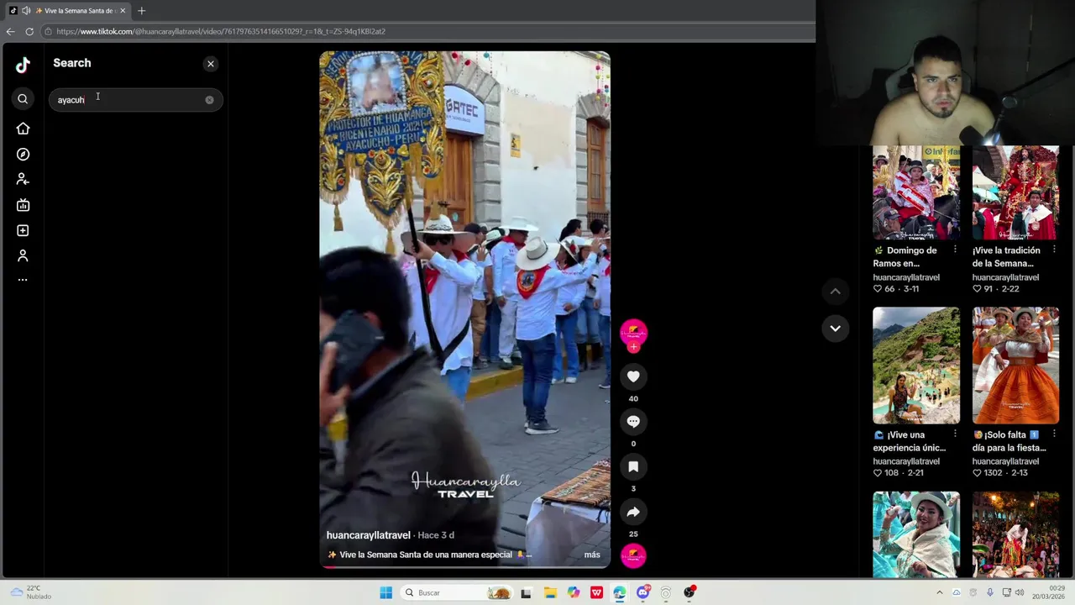Open the Explore compass icon
The width and height of the screenshot is (1075, 605).
[23, 155]
